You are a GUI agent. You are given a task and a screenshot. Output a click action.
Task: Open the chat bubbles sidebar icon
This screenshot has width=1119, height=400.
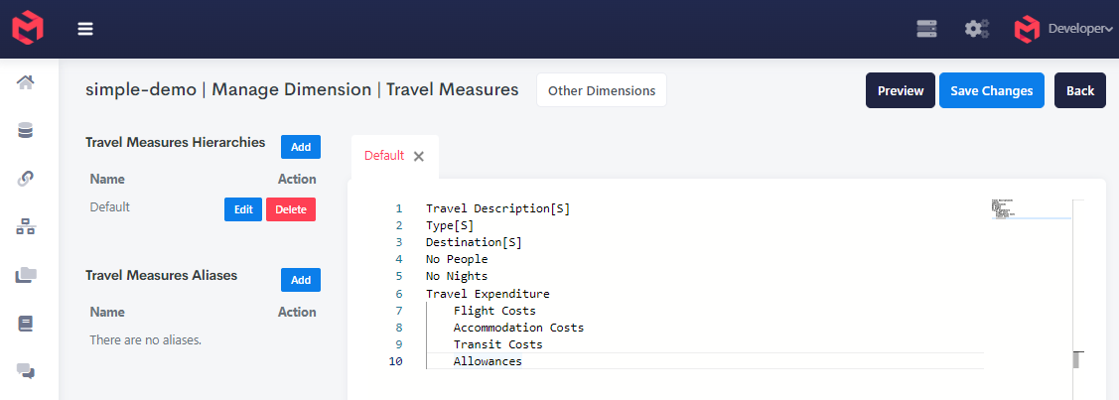pos(26,371)
